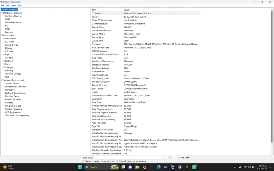Open the weather widget showing 32°C
The image size is (274, 171).
pyautogui.click(x=8, y=167)
